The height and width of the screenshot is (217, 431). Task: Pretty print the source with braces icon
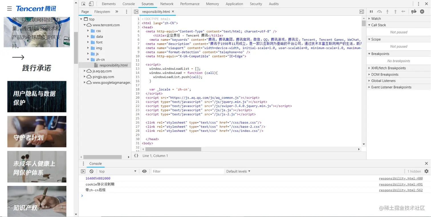(x=136, y=156)
